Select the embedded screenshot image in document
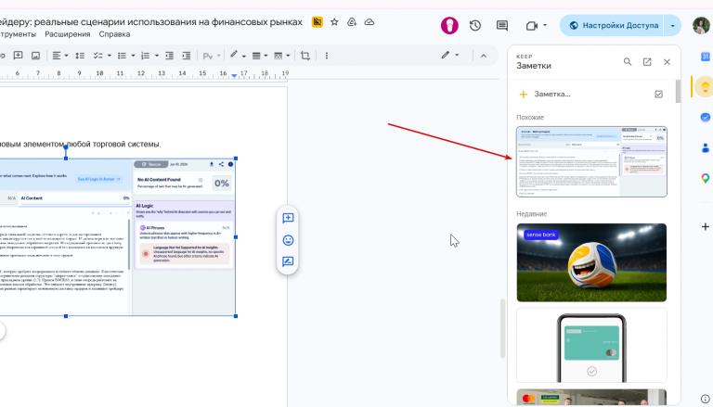 coord(117,236)
